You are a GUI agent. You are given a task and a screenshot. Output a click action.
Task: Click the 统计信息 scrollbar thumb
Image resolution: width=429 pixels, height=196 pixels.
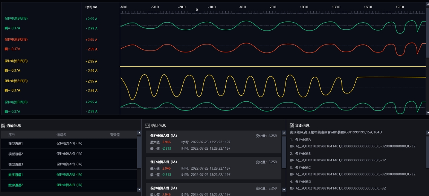pyautogui.click(x=284, y=152)
